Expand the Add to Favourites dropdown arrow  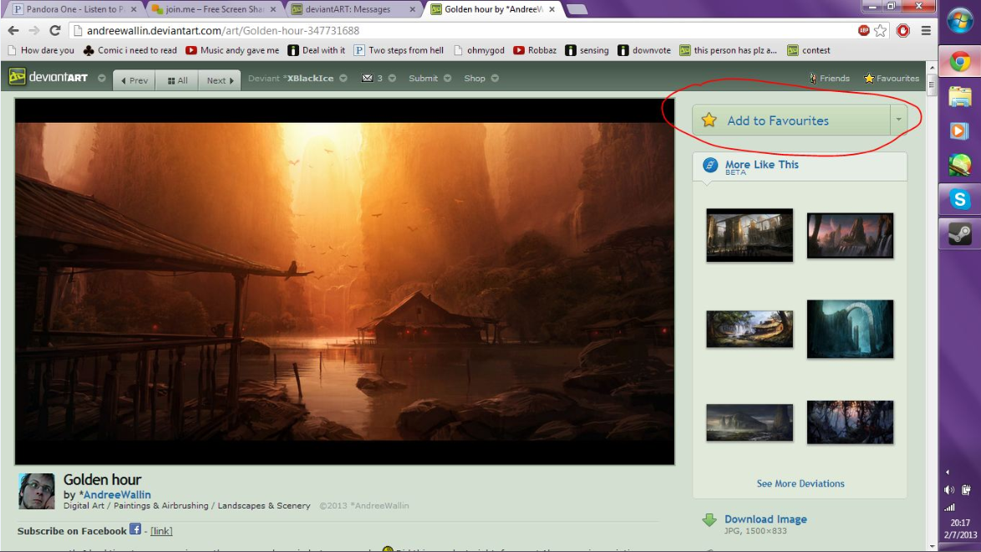898,120
